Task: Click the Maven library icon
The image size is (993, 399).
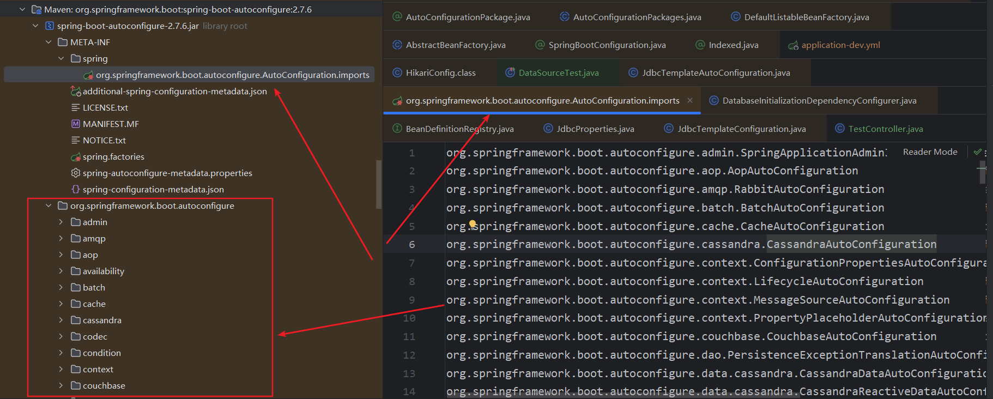Action: point(37,9)
